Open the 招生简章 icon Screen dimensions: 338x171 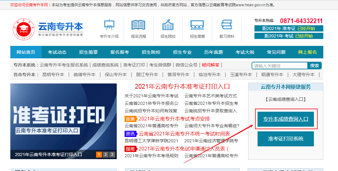tap(197, 25)
